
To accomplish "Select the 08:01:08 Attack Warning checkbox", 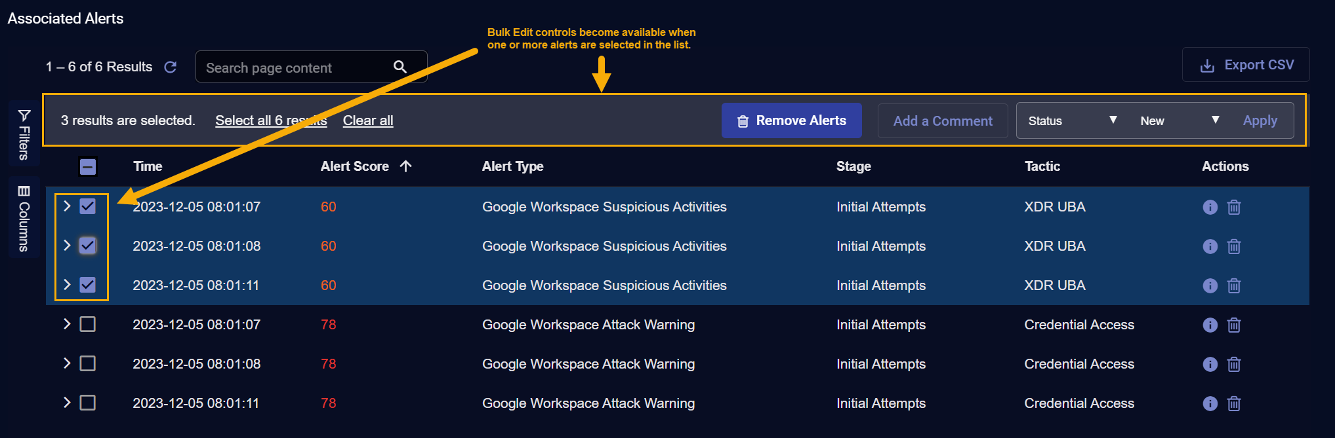I will [87, 363].
